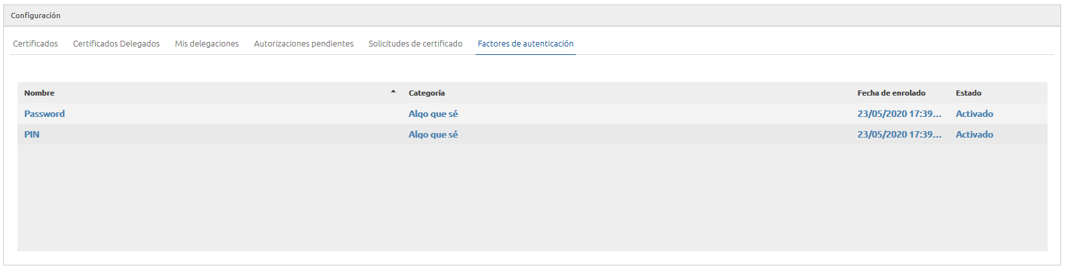The image size is (1065, 270).
Task: Click 'Algo que sé' in PIN row
Action: click(433, 134)
